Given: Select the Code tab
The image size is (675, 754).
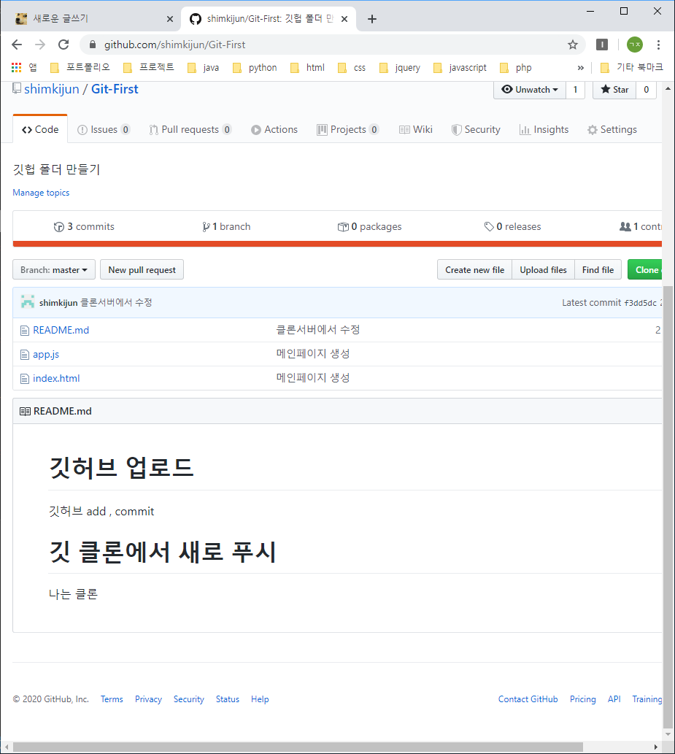Looking at the screenshot, I should click(x=40, y=129).
